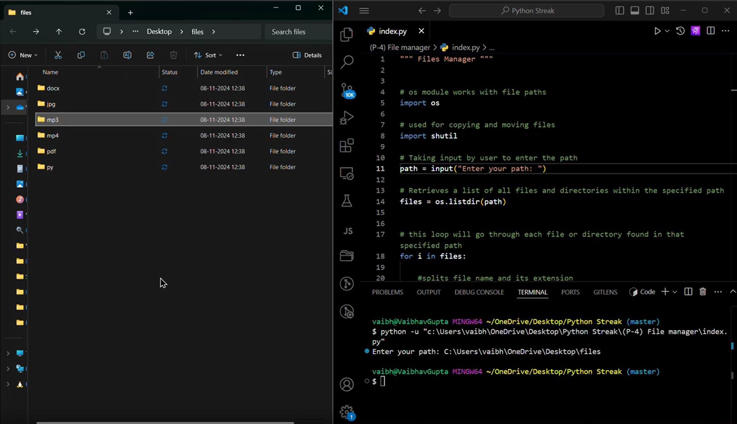This screenshot has width=737, height=424.
Task: Open New dropdown in File Explorer
Action: pyautogui.click(x=23, y=55)
